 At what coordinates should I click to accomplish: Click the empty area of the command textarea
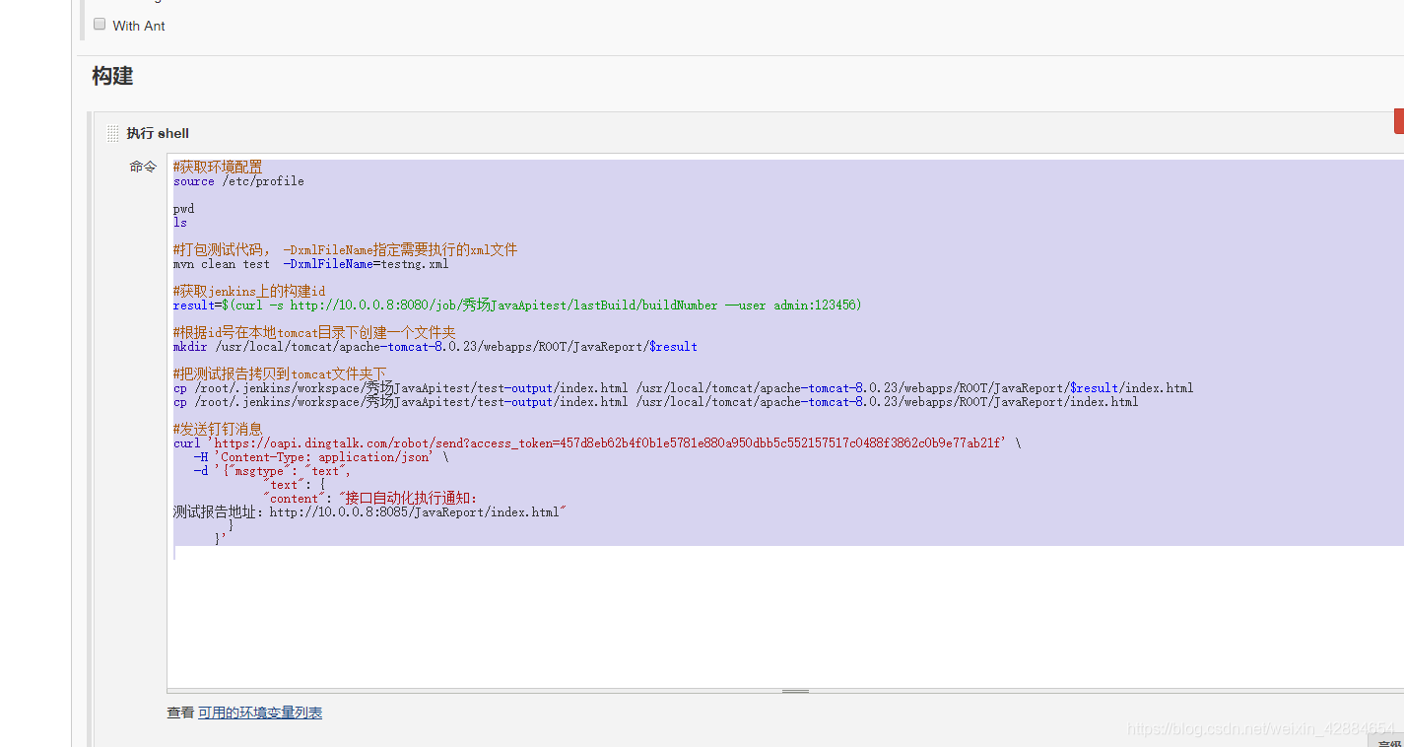point(785,621)
